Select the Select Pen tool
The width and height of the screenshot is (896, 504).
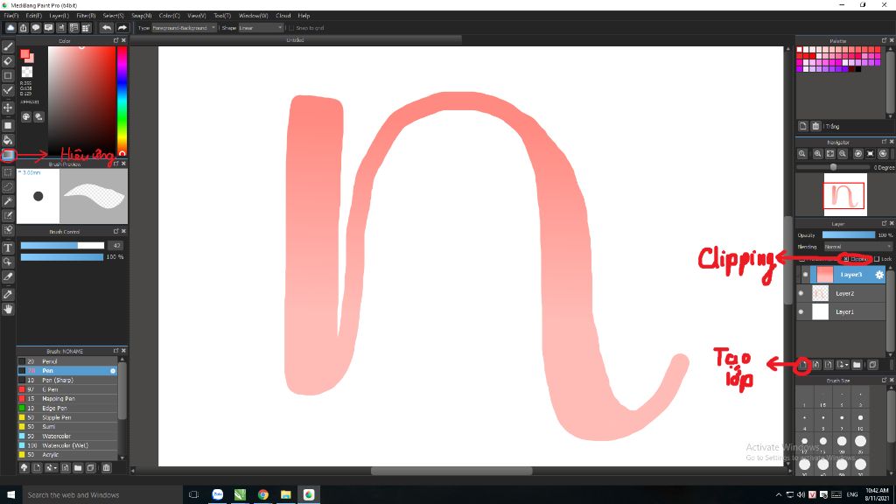click(8, 215)
